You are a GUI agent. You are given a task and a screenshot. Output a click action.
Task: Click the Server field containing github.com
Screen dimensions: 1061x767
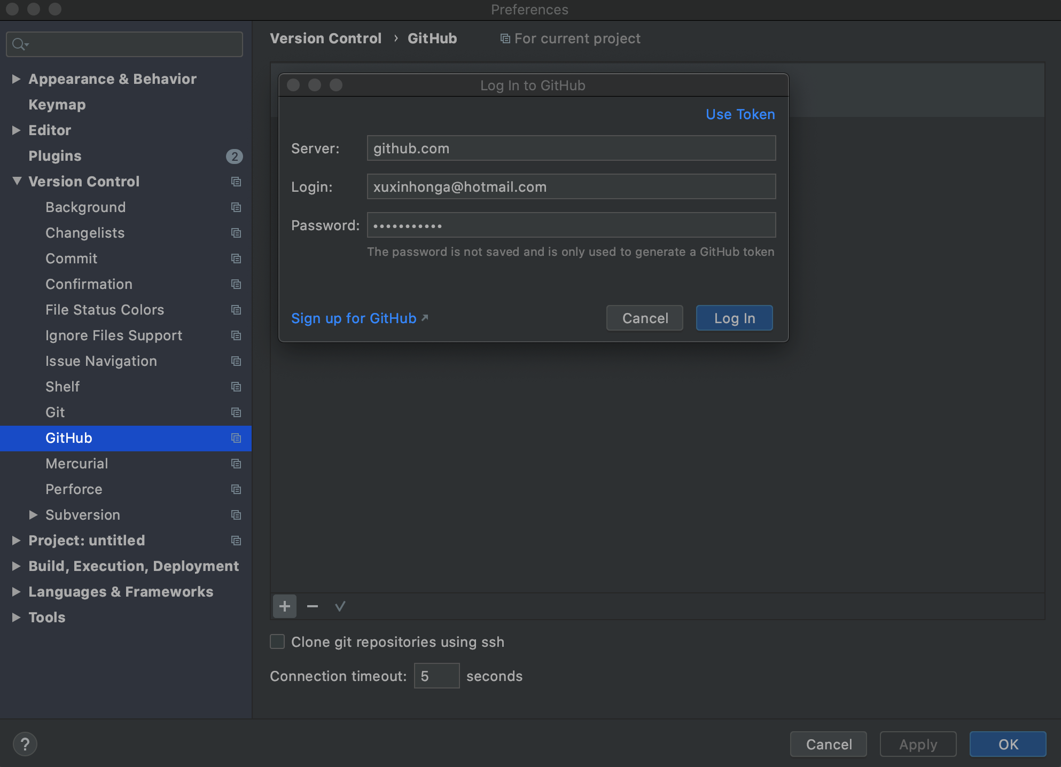[571, 148]
